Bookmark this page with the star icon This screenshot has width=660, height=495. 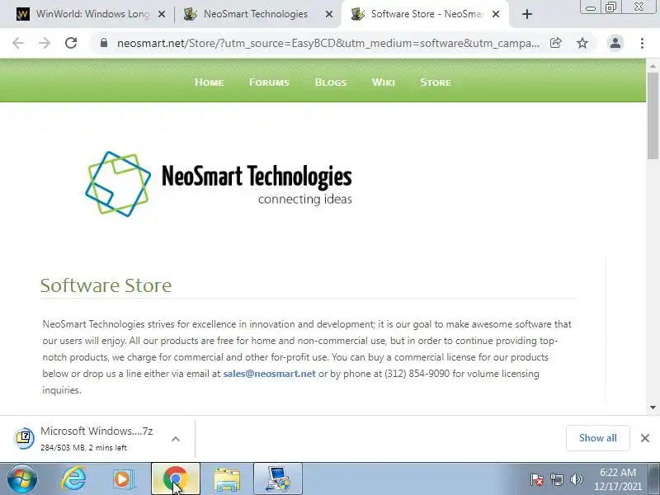click(x=582, y=43)
